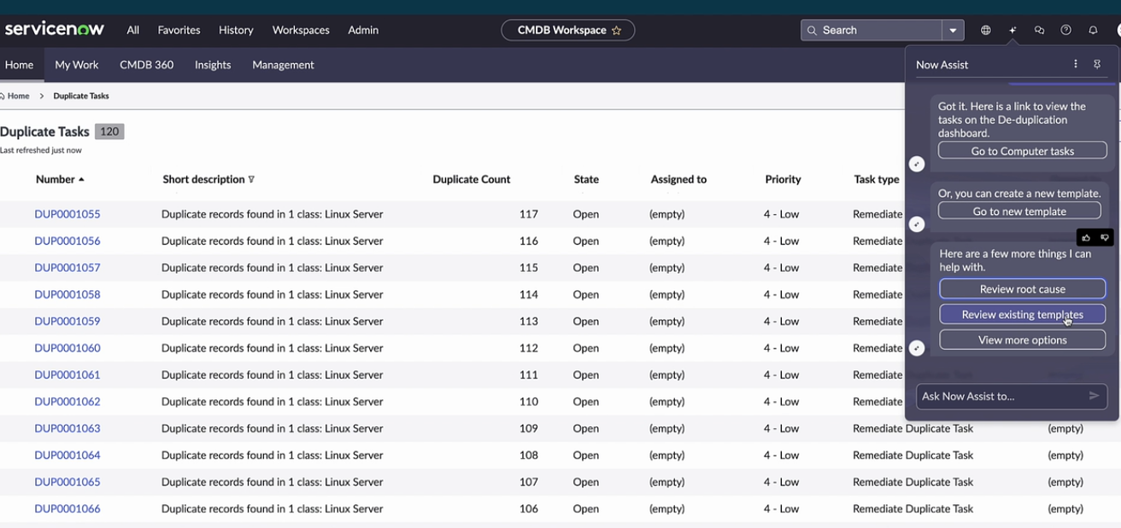Click View more options button

click(1023, 340)
